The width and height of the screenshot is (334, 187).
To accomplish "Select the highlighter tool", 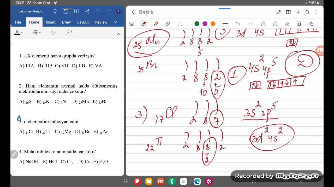I will point(156,24).
